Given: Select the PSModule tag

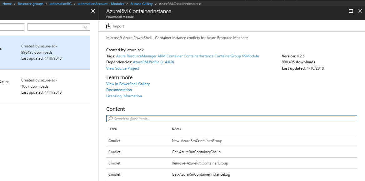Looking at the screenshot, I should [251, 56].
